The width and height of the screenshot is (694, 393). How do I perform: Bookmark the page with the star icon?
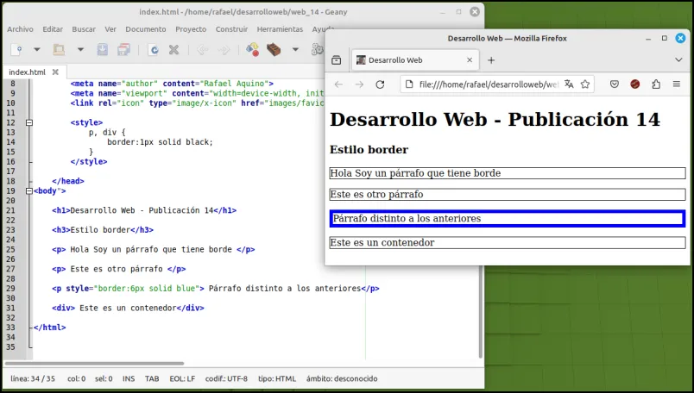pos(585,84)
